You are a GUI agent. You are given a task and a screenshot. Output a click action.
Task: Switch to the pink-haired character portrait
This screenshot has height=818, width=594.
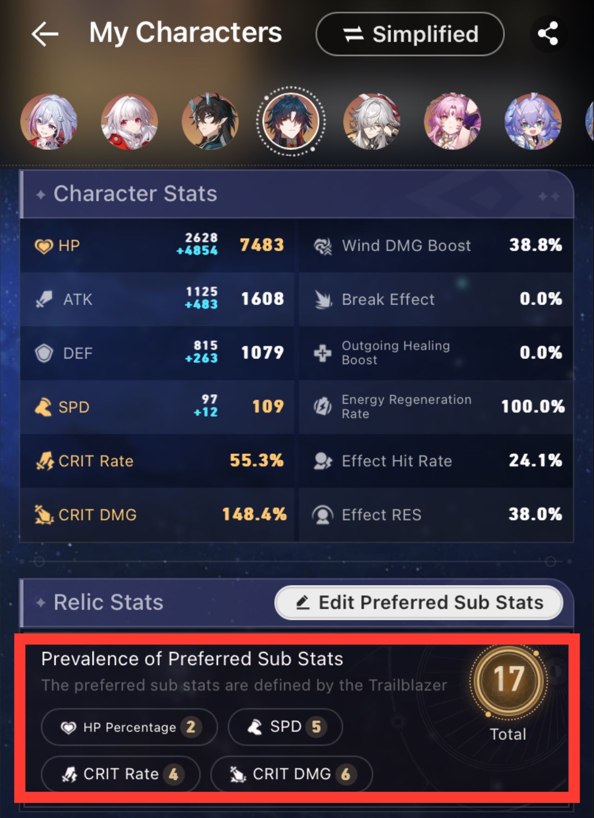tap(452, 121)
